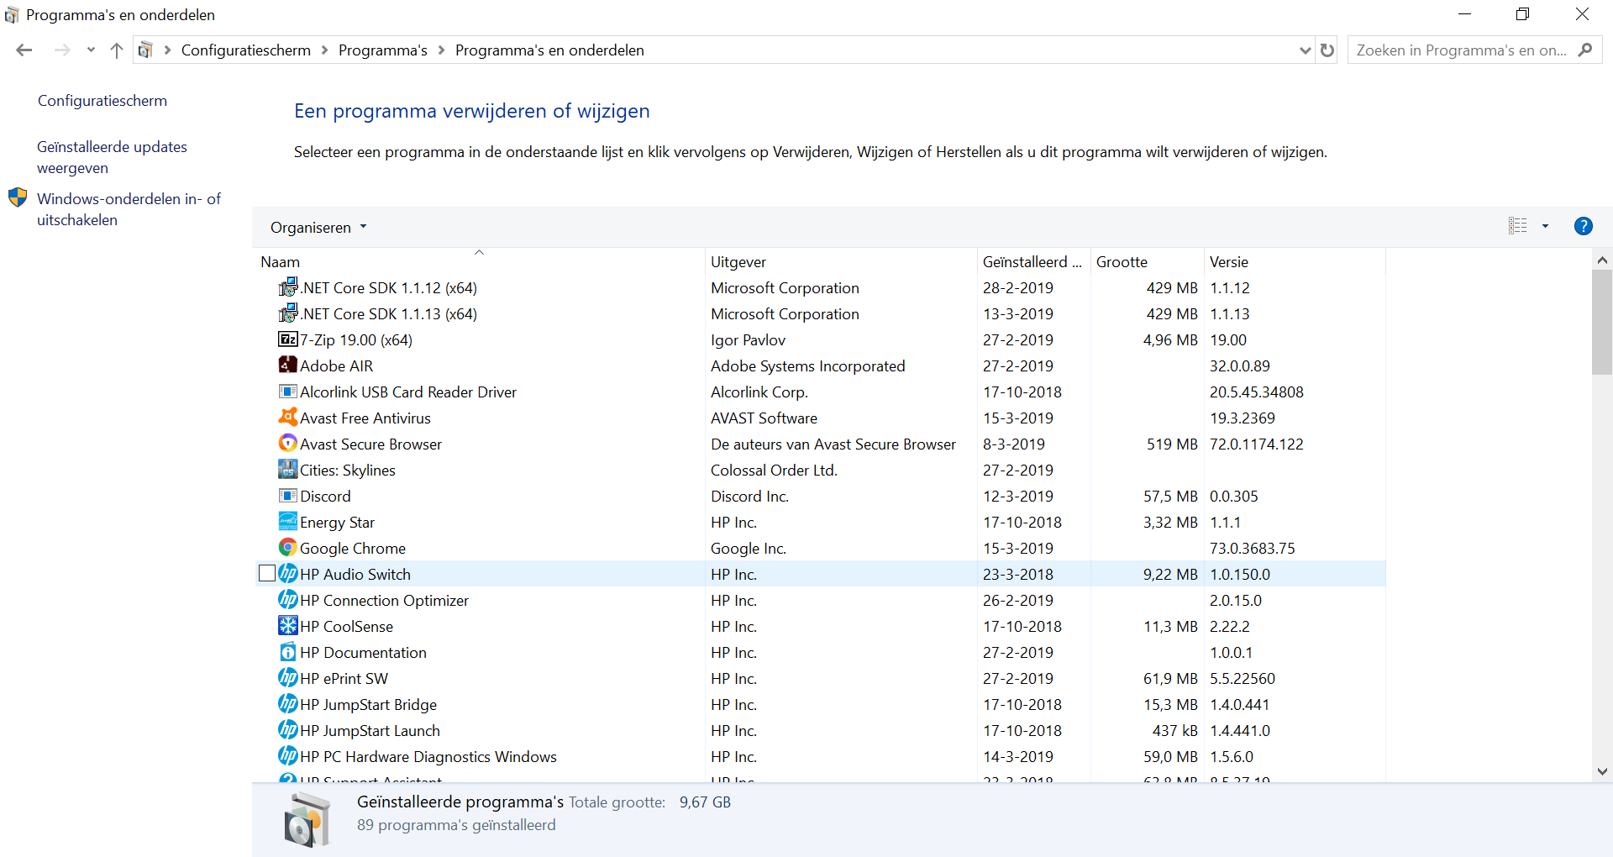1613x857 pixels.
Task: Click the Avast Secure Browser icon
Action: point(288,444)
